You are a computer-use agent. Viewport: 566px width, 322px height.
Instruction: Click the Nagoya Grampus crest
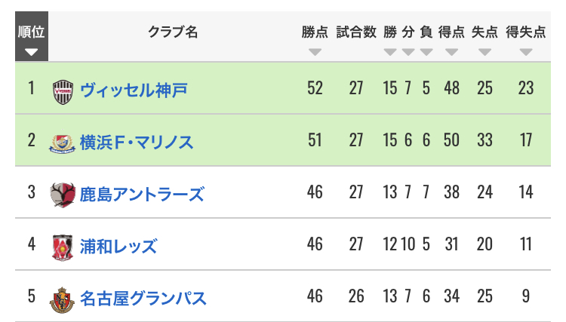pyautogui.click(x=62, y=300)
